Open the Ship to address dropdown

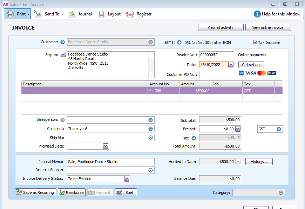click(x=63, y=54)
